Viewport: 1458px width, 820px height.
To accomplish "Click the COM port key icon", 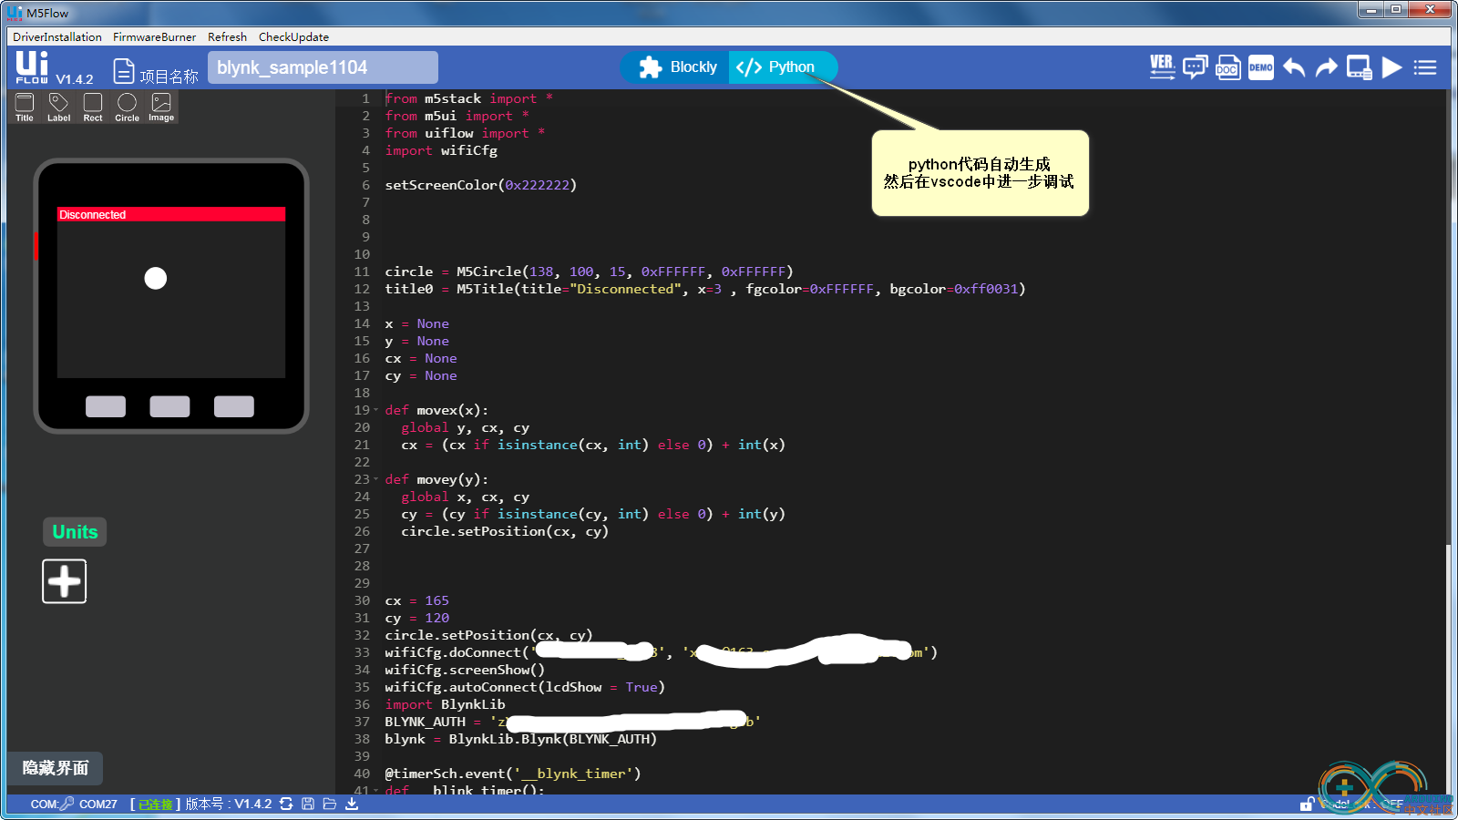I will click(67, 804).
